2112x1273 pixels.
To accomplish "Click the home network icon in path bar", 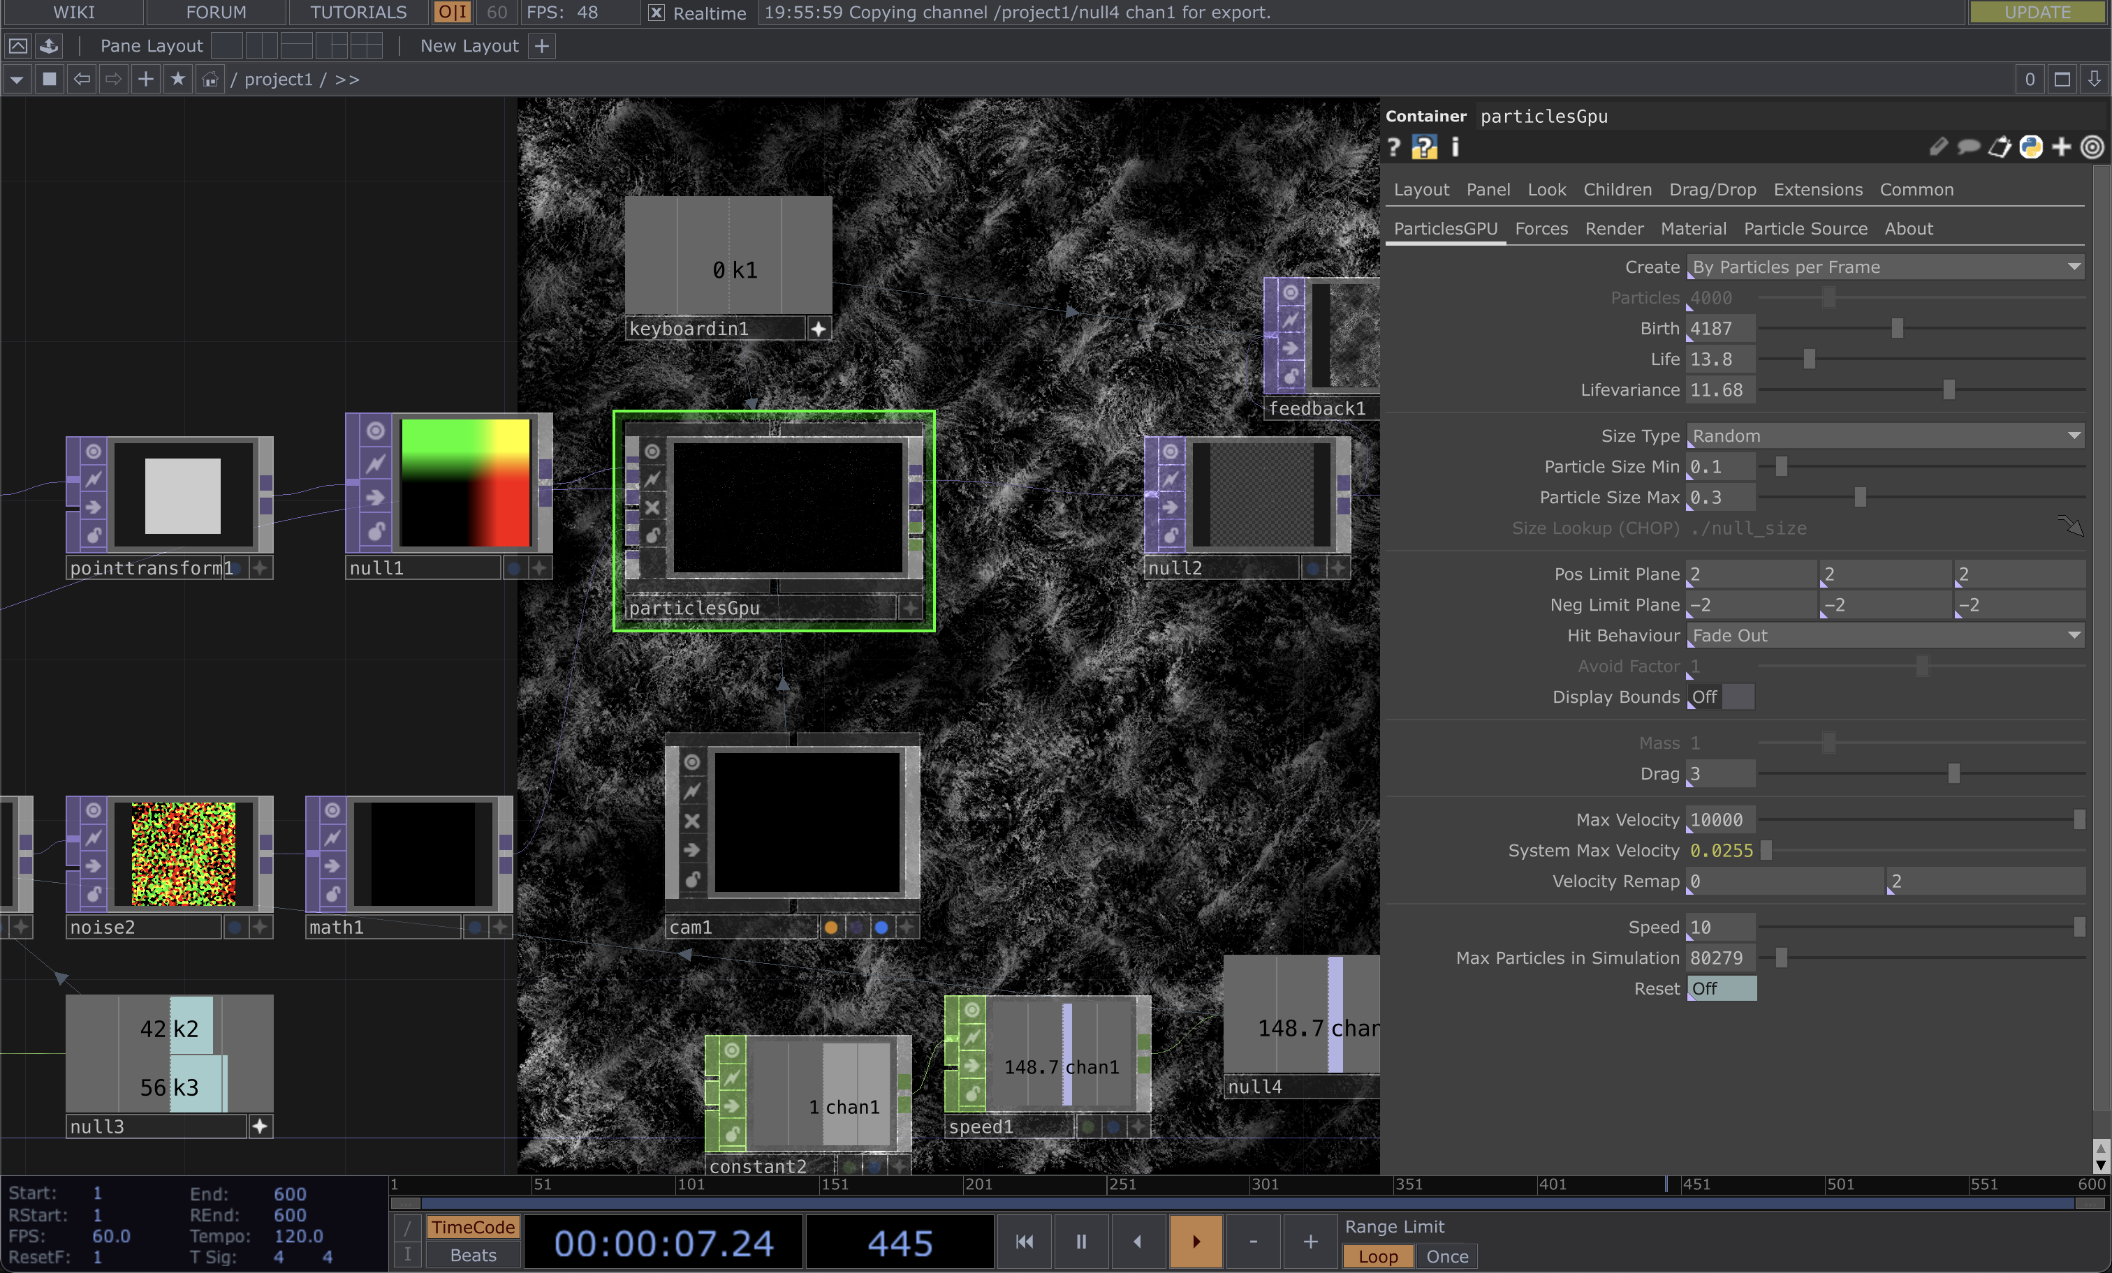I will point(210,79).
